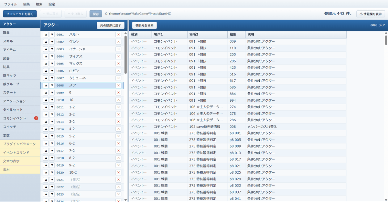Click the 情報欄を表示 button
Screen dimensions: 388x202
pyautogui.click(x=371, y=14)
